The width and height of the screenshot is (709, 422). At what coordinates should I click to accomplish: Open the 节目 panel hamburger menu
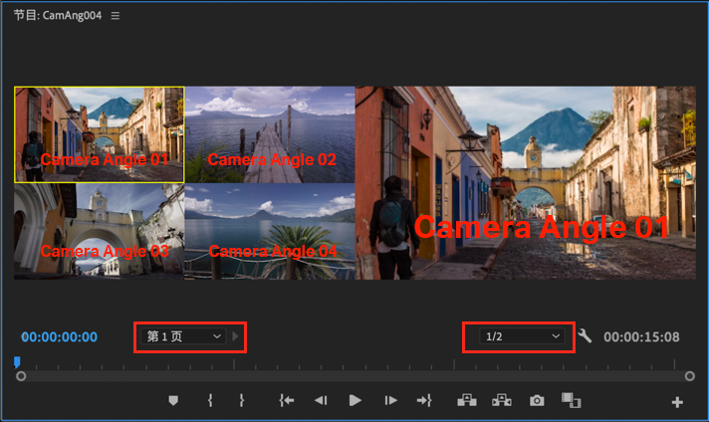116,16
